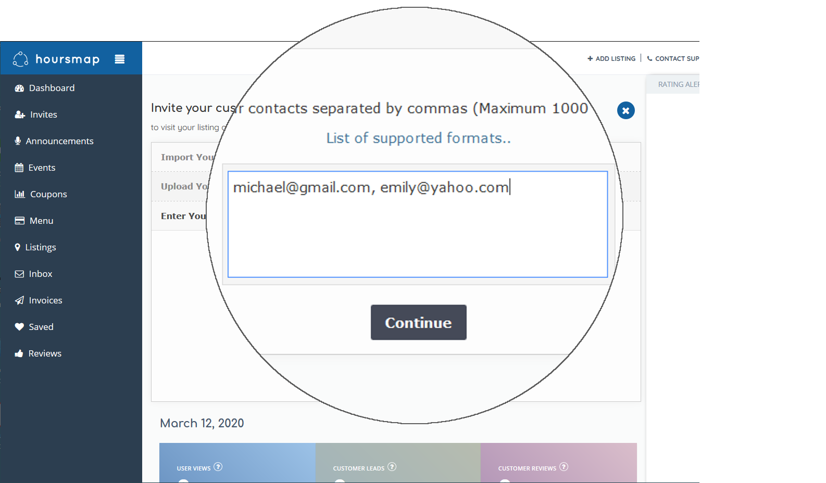Viewport: 826px width, 483px height.
Task: Click the Saved heart icon
Action: point(19,327)
